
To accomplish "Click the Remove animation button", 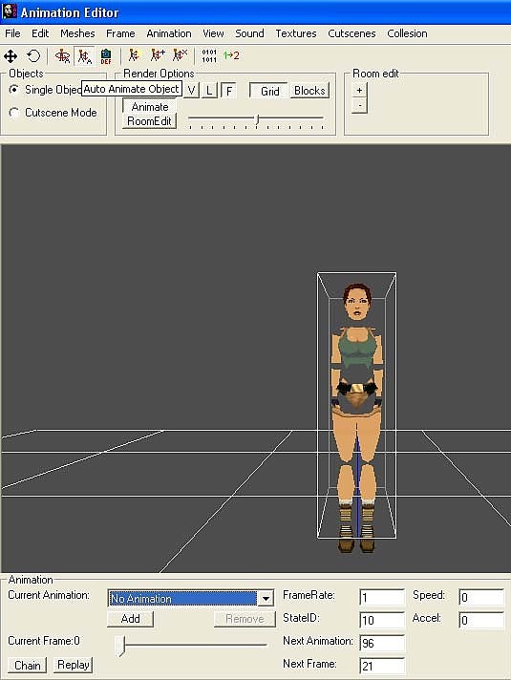I will [245, 619].
